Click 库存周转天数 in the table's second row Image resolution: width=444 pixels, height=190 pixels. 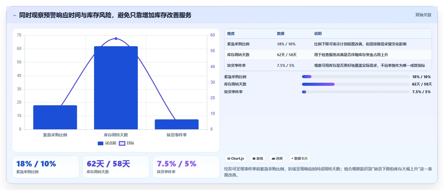point(238,55)
